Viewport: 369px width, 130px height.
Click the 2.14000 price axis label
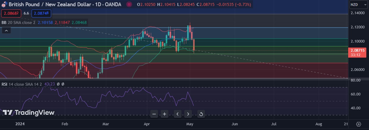click(x=357, y=13)
